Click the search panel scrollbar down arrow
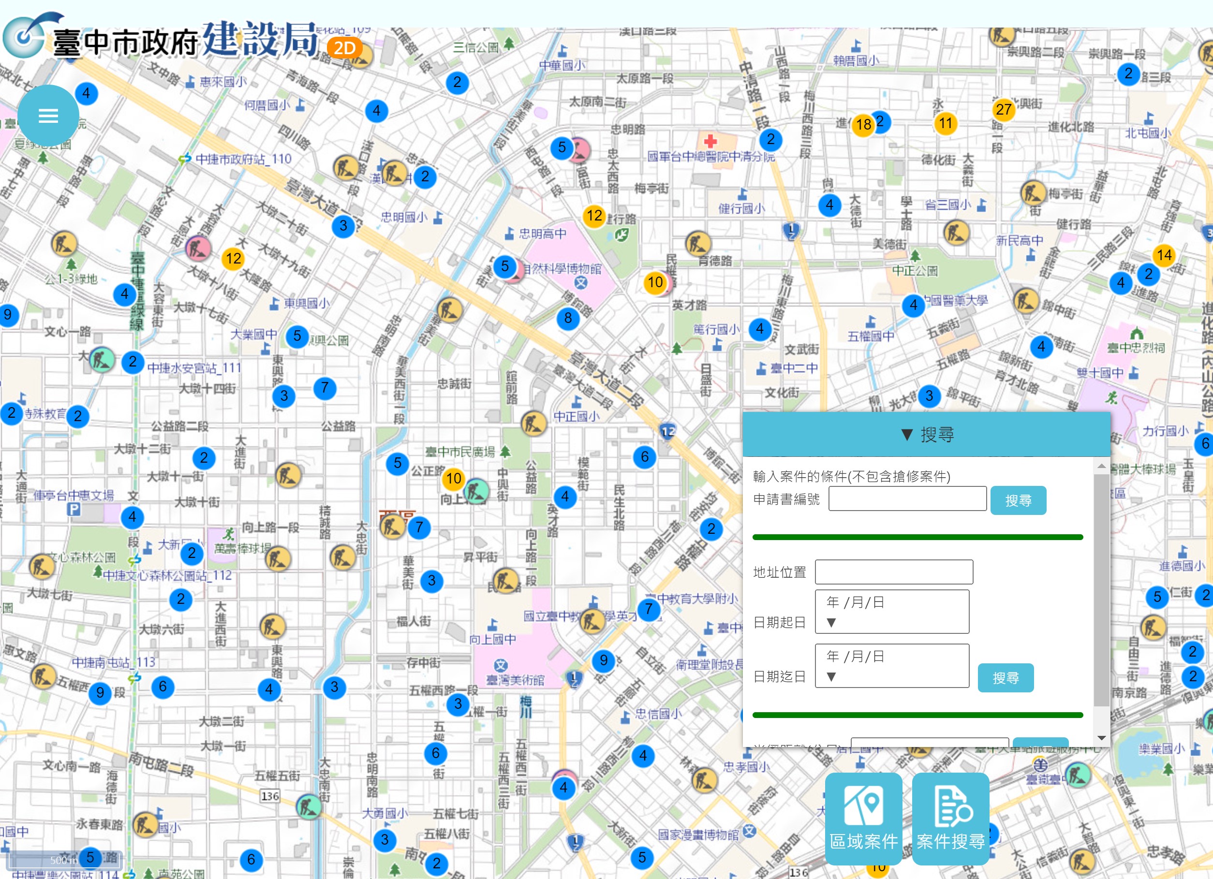This screenshot has width=1213, height=879. 1101,738
